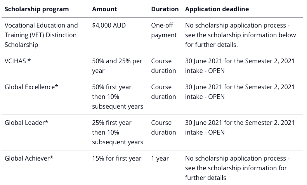Select the VET Distinction Scholarship program name
Image resolution: width=307 pixels, height=185 pixels.
click(x=41, y=35)
